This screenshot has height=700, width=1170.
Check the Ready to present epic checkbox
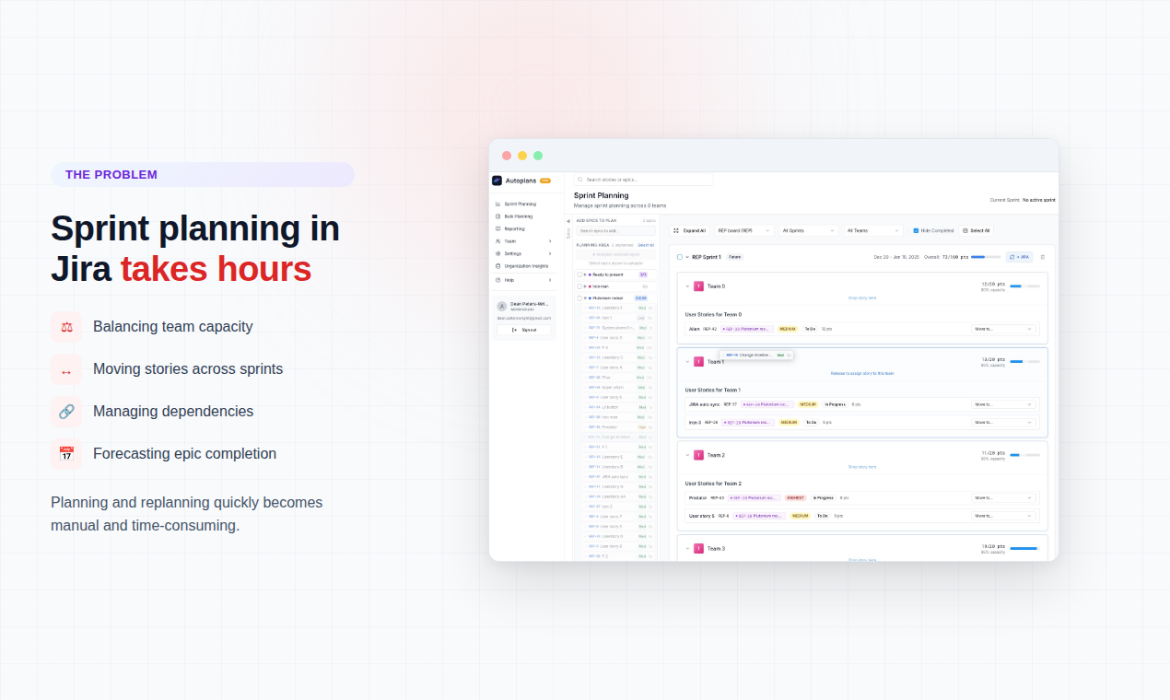(579, 274)
